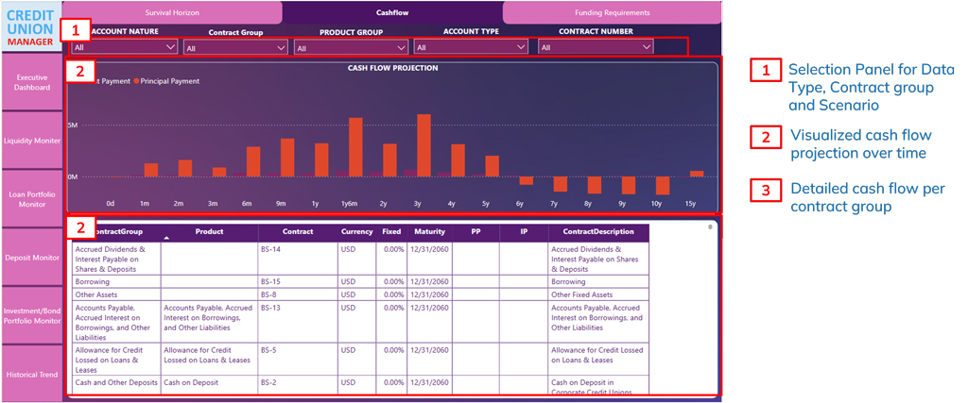Open the Product Group filter dropdown
Screen dimensions: 968x403
click(x=350, y=47)
